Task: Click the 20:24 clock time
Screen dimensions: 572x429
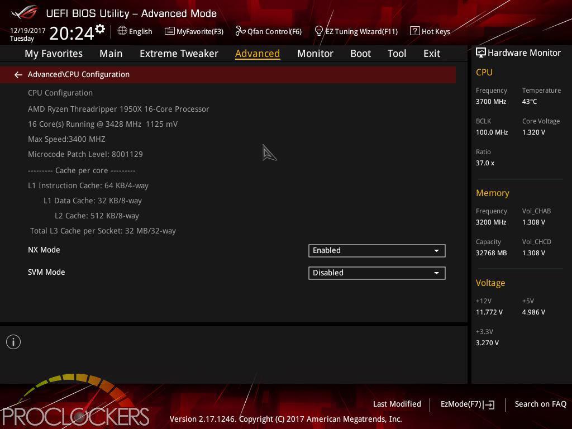Action: pos(71,33)
